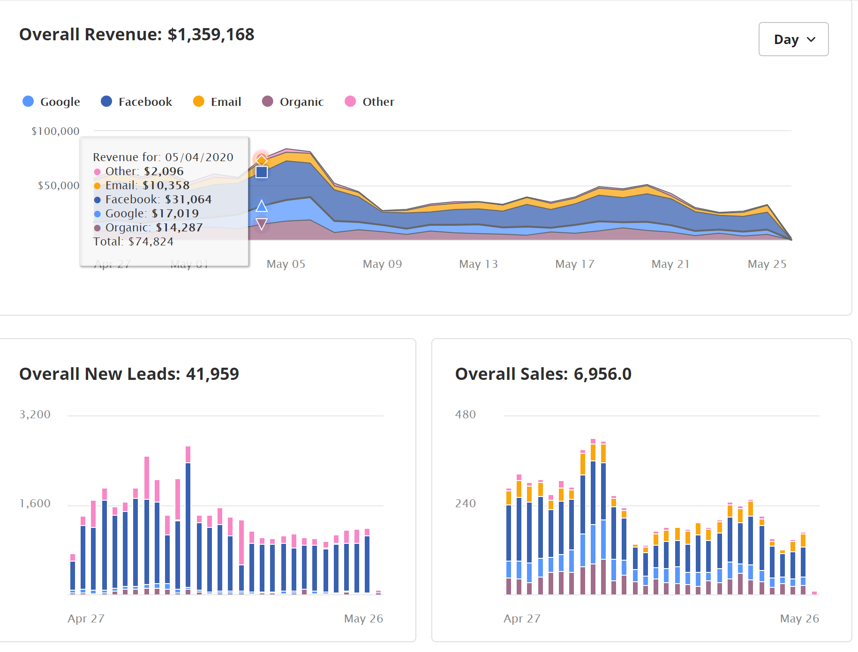The height and width of the screenshot is (652, 858).
Task: Open the Day interval dropdown
Action: point(793,39)
